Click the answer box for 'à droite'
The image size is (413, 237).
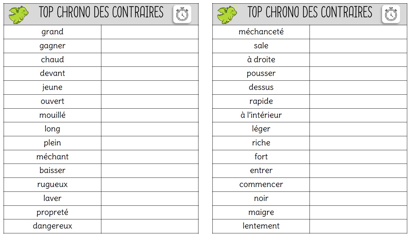pos(358,60)
